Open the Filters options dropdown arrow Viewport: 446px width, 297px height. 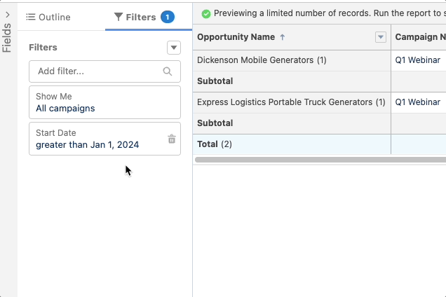point(174,48)
